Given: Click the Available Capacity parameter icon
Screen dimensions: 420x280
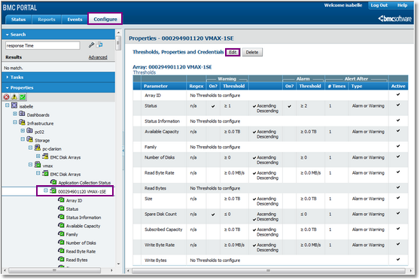Looking at the screenshot, I should tap(61, 226).
